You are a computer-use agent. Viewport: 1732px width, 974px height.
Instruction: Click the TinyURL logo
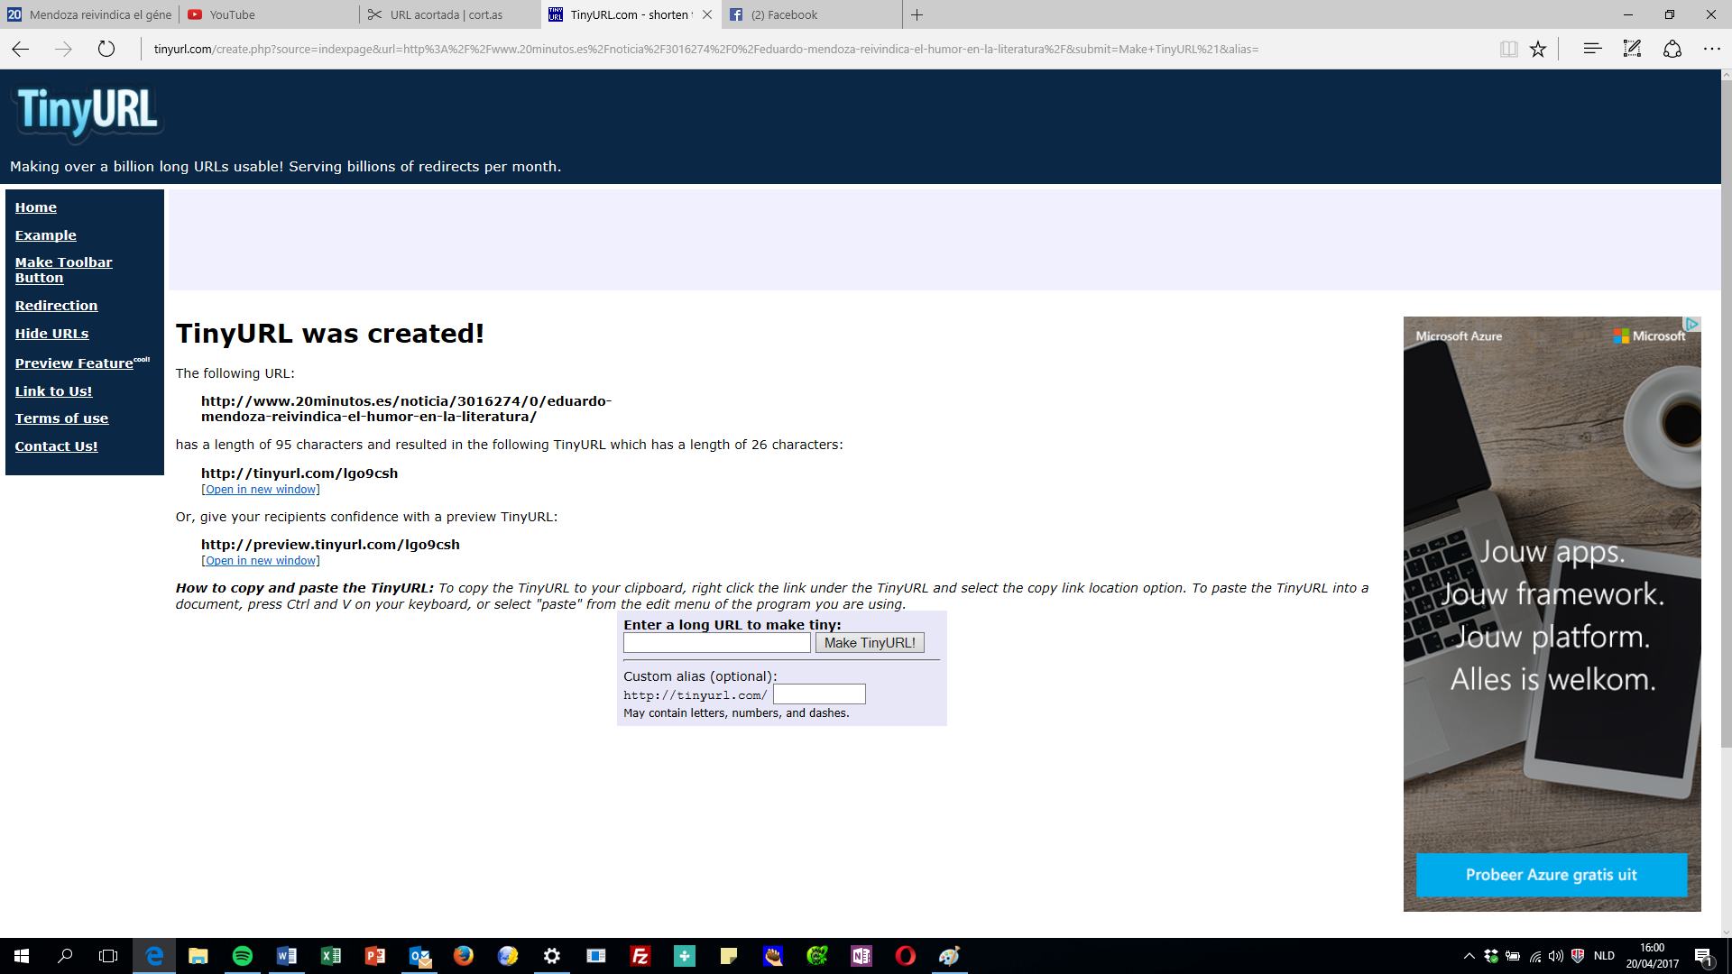point(88,112)
